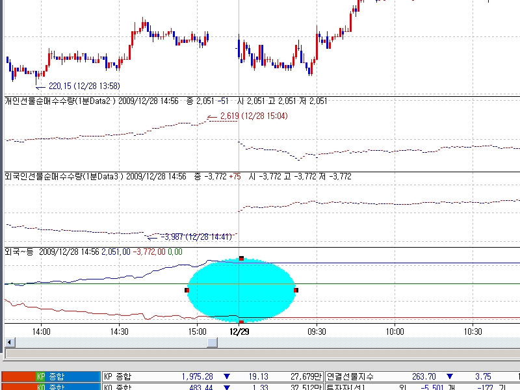This screenshot has width=520, height=390.
Task: Click the down triangle beside 연결선물지수 263.70
Action: coord(449,376)
